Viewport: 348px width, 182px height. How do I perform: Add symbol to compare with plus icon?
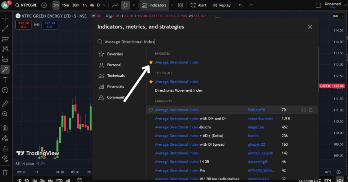tap(44, 5)
